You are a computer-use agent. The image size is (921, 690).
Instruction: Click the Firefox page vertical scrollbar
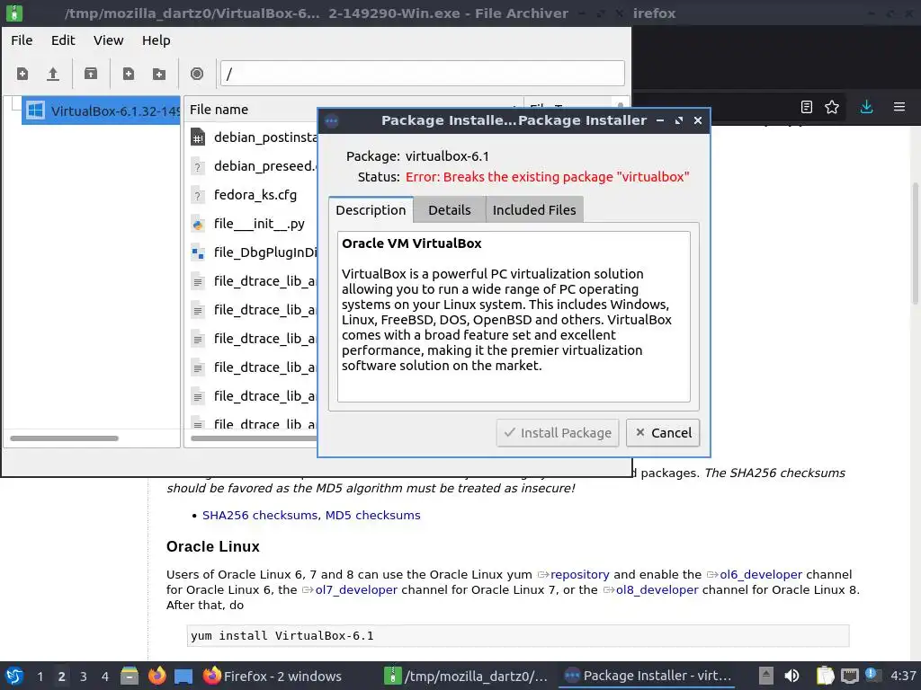915,243
